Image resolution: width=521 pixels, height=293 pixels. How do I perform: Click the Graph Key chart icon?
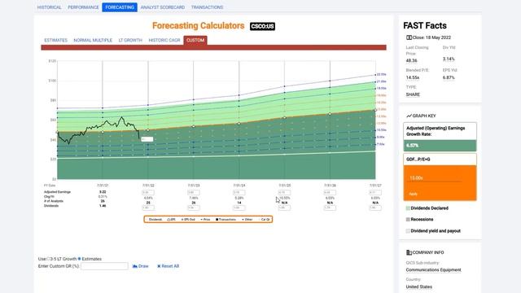409,116
